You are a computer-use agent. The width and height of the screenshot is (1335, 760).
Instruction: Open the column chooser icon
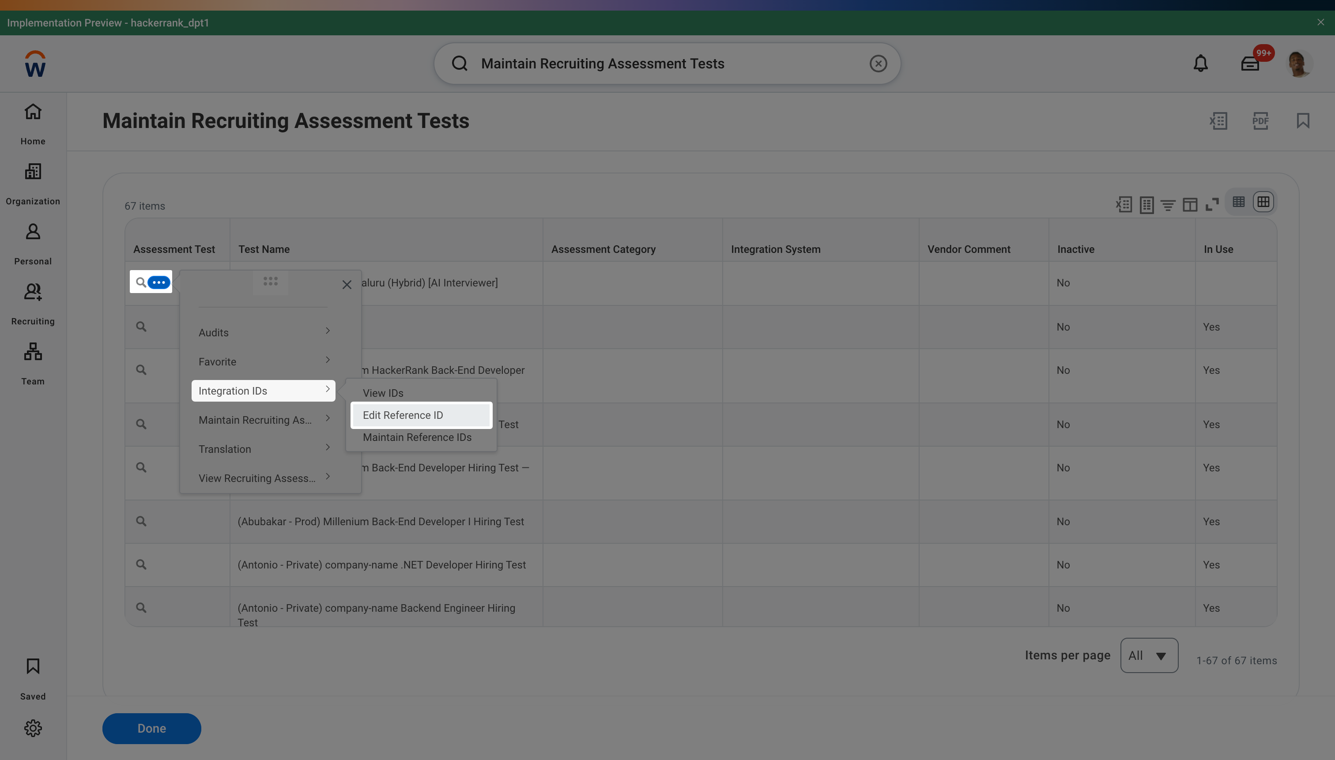[1190, 205]
